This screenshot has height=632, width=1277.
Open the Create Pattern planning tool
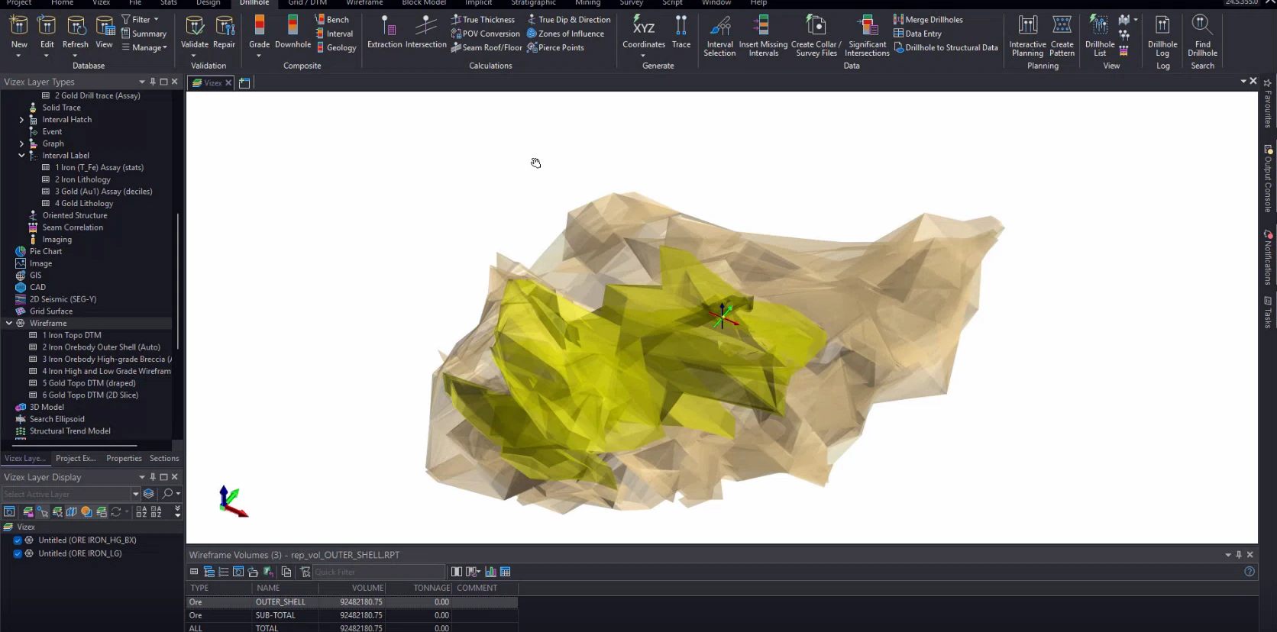coord(1062,36)
